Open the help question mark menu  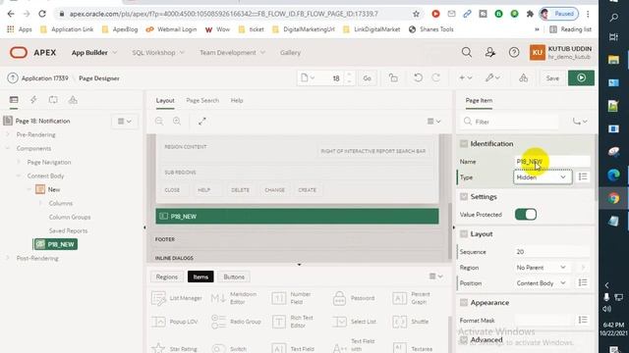click(514, 52)
